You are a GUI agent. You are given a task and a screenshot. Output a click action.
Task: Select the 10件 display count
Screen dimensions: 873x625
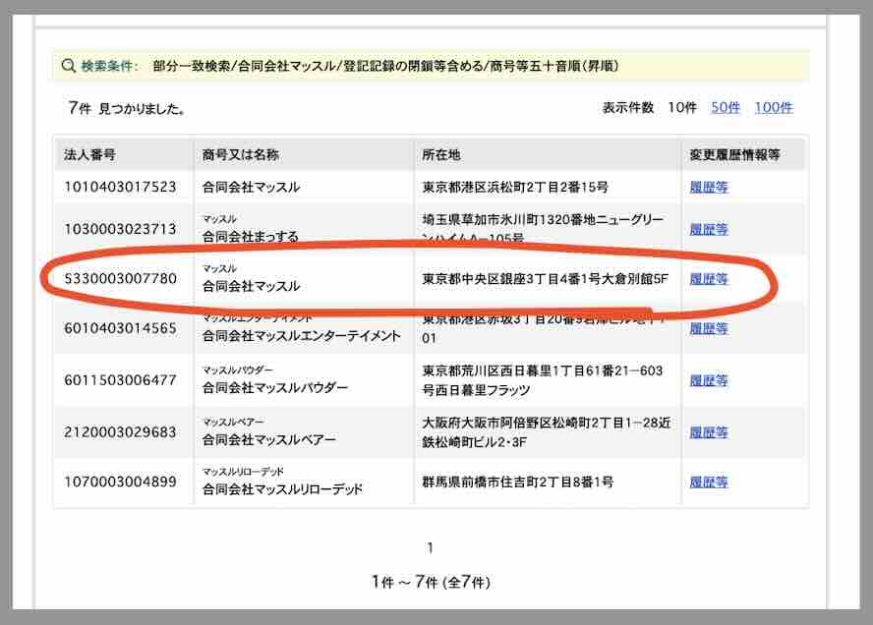pos(681,107)
